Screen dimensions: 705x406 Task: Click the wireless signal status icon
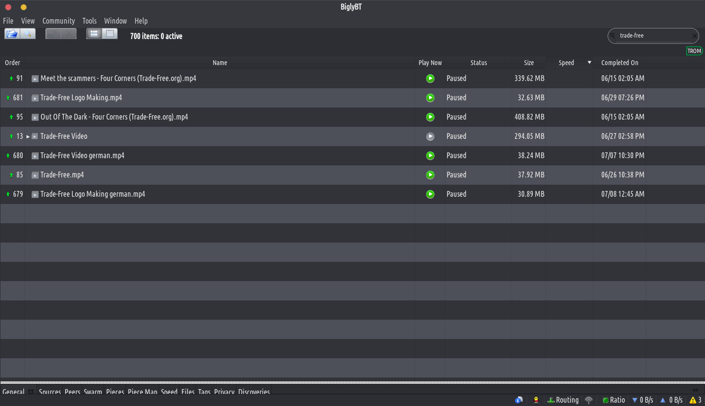[x=589, y=400]
